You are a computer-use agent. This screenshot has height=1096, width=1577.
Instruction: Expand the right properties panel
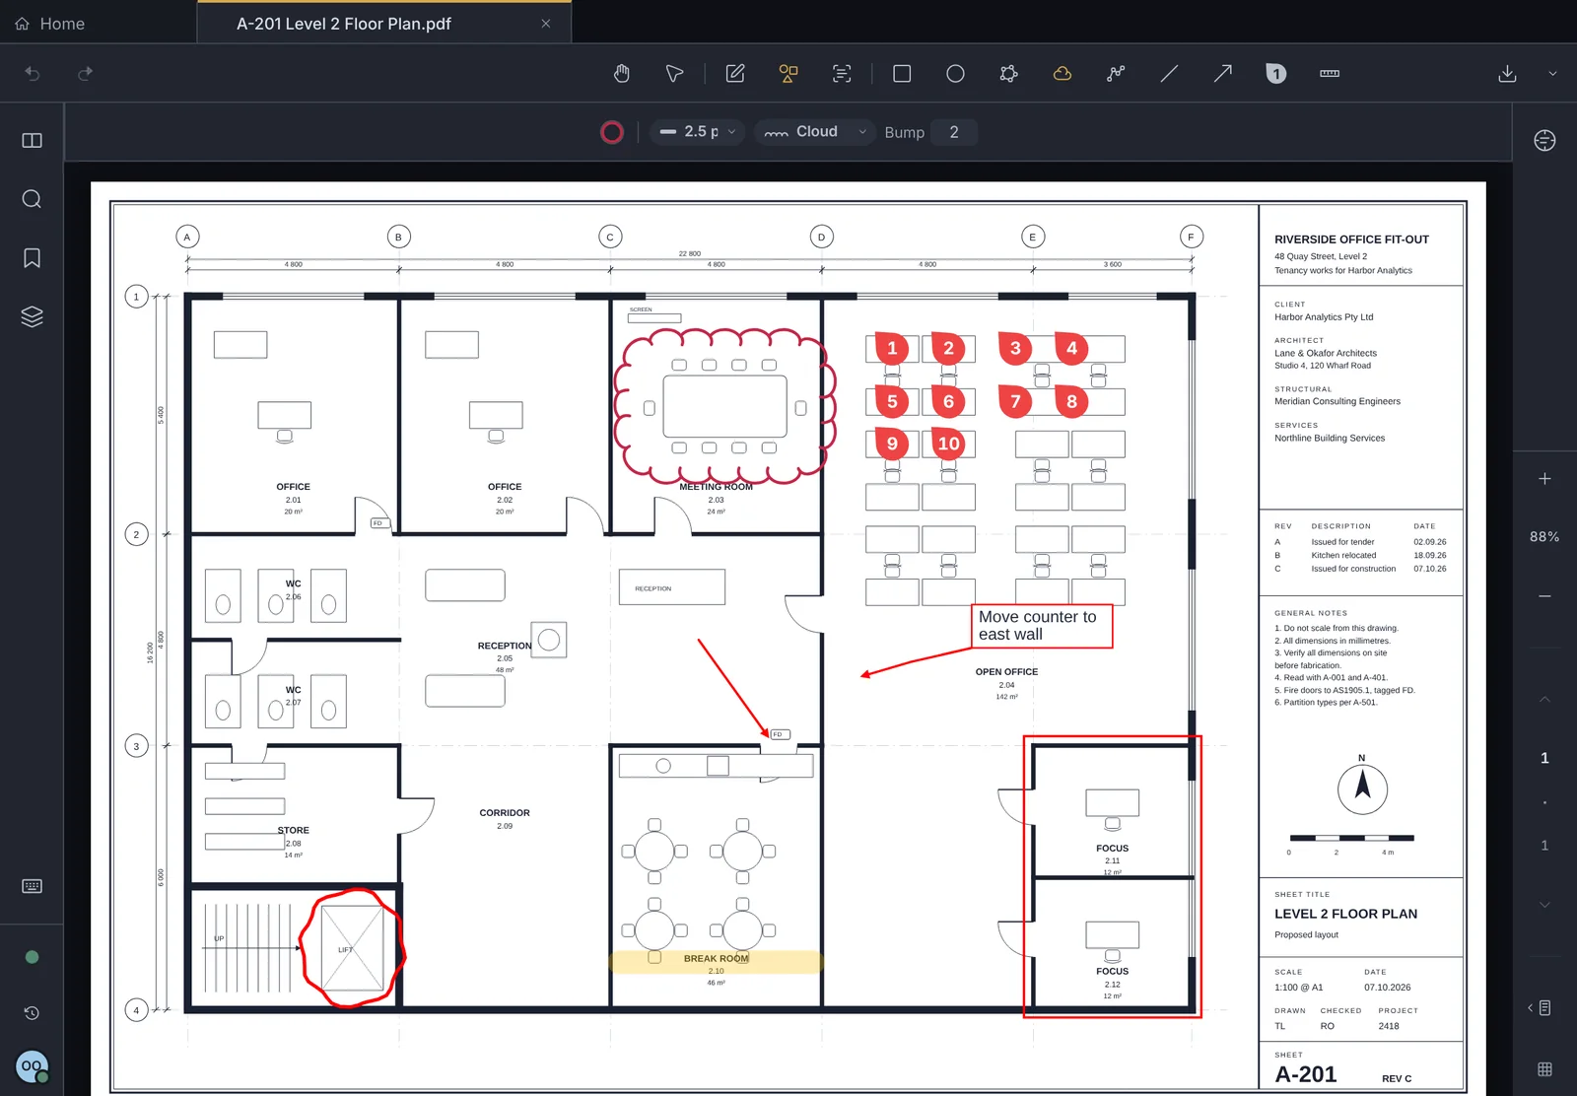click(1540, 1008)
